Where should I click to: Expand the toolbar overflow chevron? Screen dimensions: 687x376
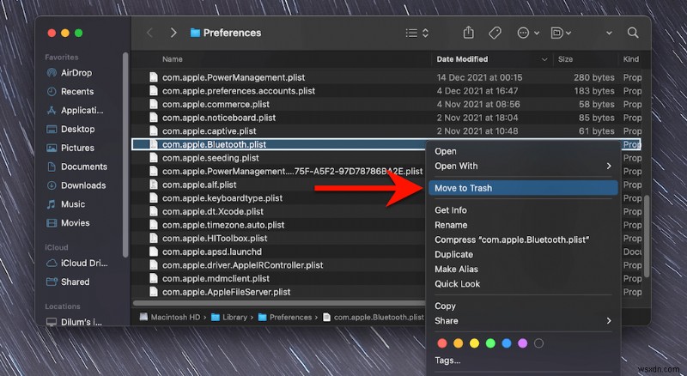[x=609, y=33]
